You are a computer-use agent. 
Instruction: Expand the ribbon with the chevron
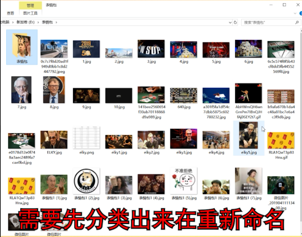[295, 14]
